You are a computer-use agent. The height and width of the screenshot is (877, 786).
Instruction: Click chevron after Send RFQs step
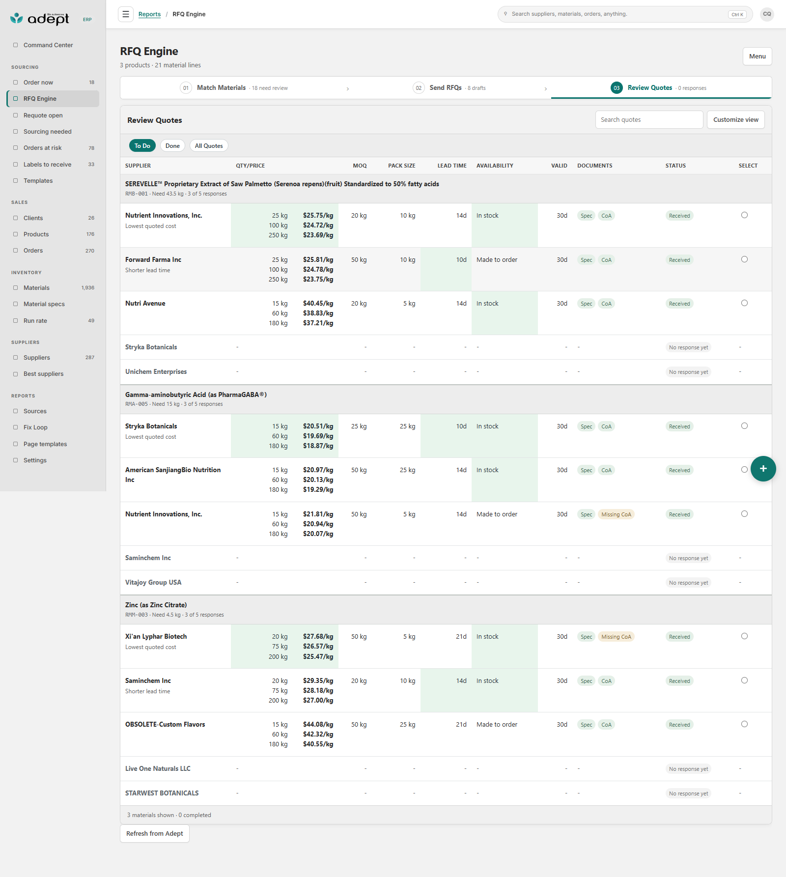point(545,88)
